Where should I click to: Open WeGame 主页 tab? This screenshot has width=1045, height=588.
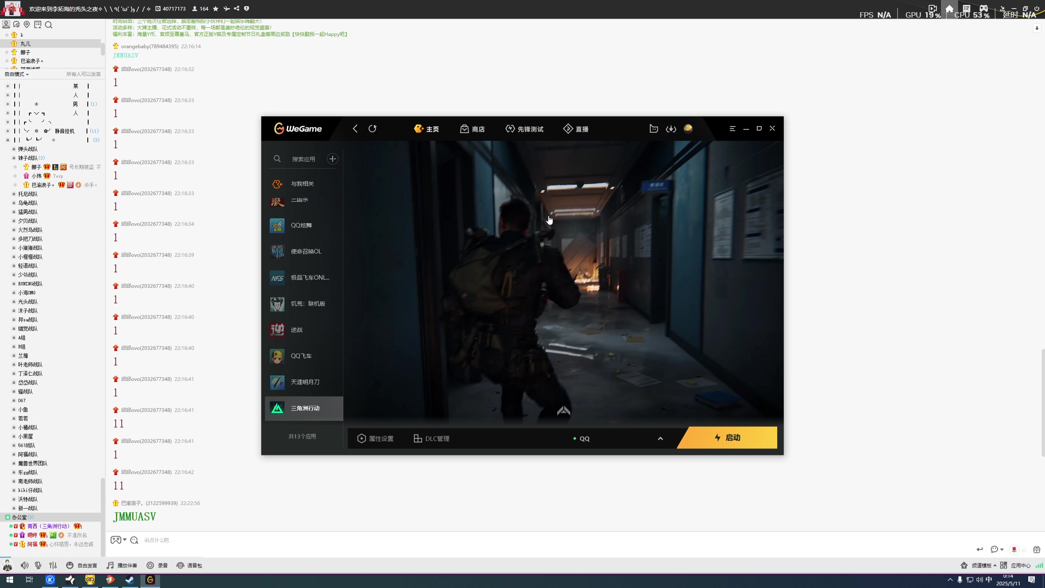[426, 129]
